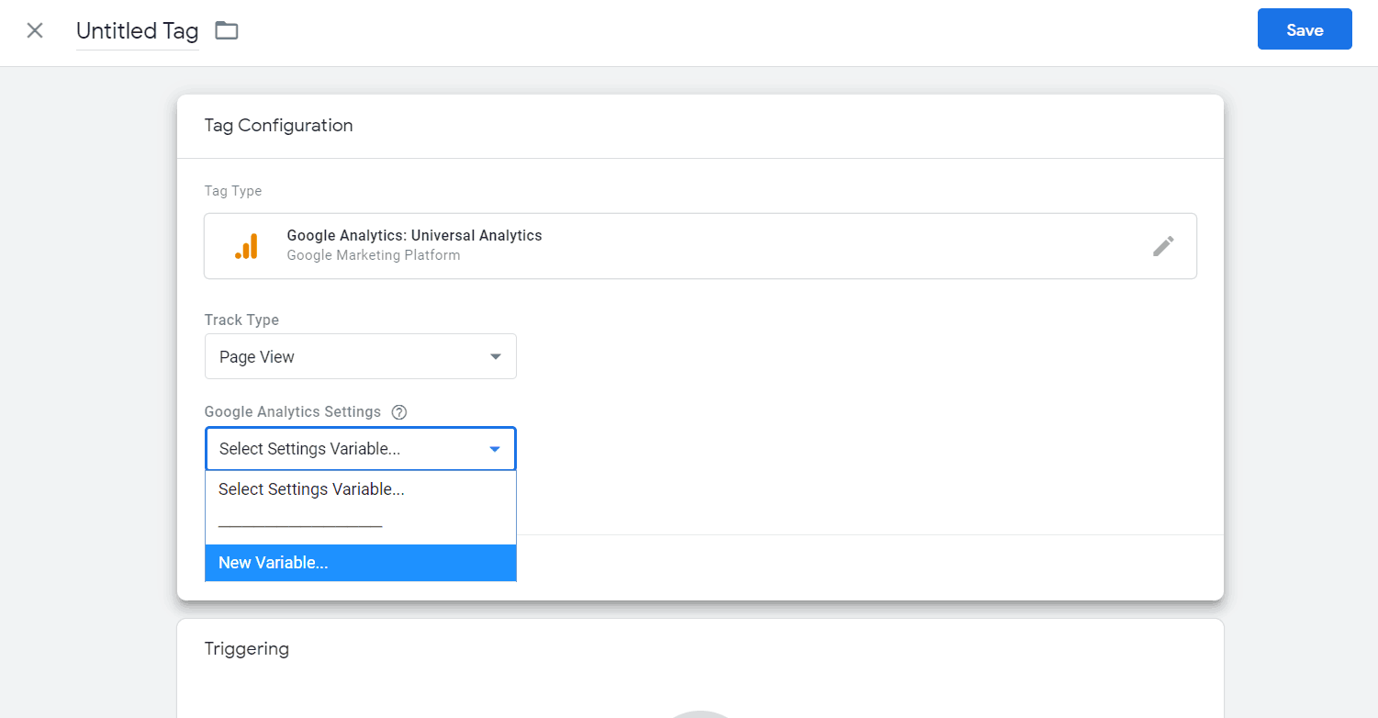This screenshot has height=718, width=1378.
Task: Click the folder icon beside Untitled Tag
Action: pos(226,31)
